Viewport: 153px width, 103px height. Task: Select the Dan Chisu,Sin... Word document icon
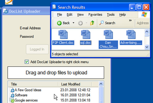click(x=108, y=34)
